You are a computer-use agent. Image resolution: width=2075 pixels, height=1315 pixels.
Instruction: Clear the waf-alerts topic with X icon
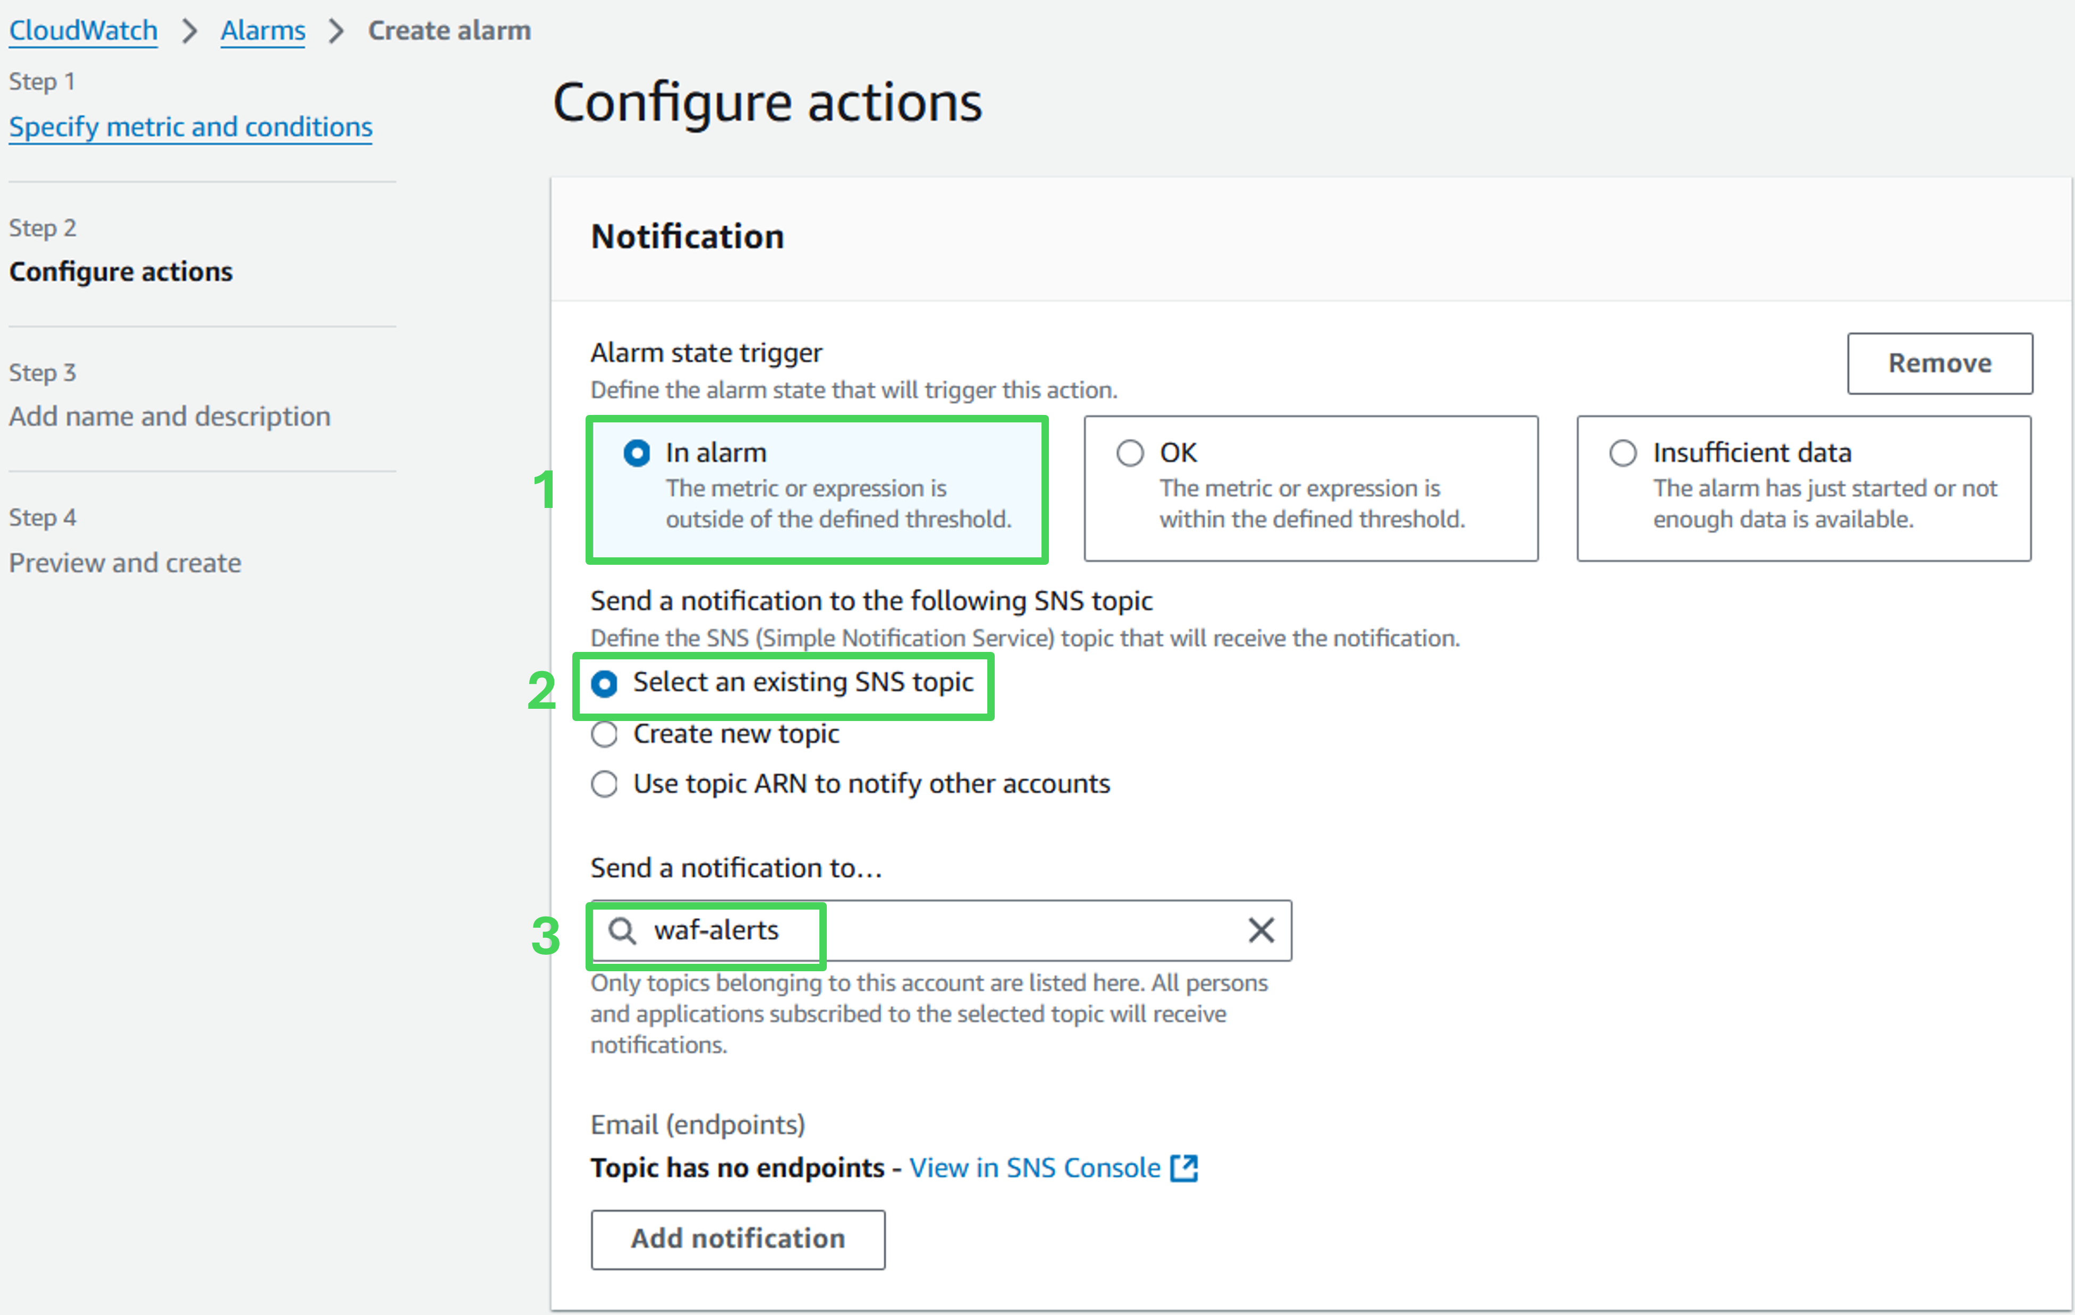[1261, 931]
